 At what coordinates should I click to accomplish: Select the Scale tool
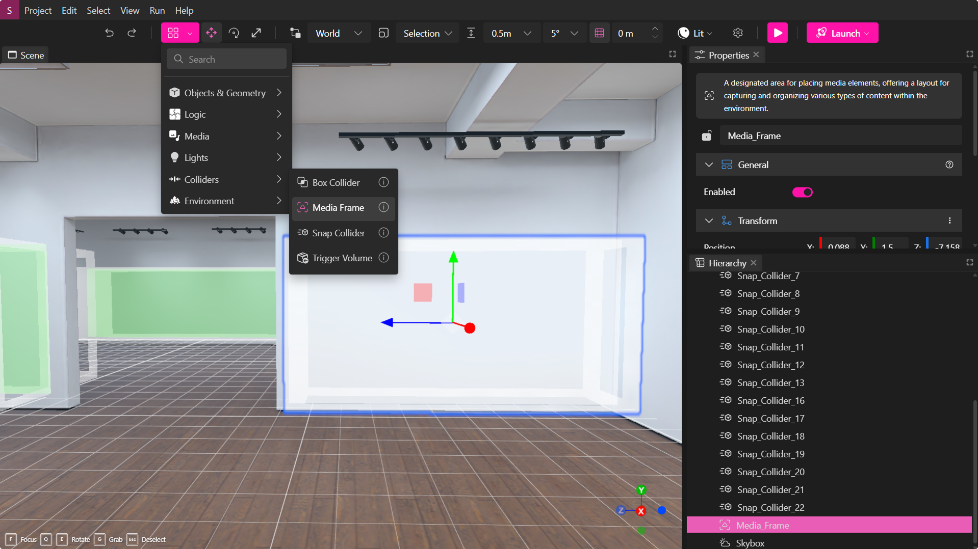click(x=256, y=33)
